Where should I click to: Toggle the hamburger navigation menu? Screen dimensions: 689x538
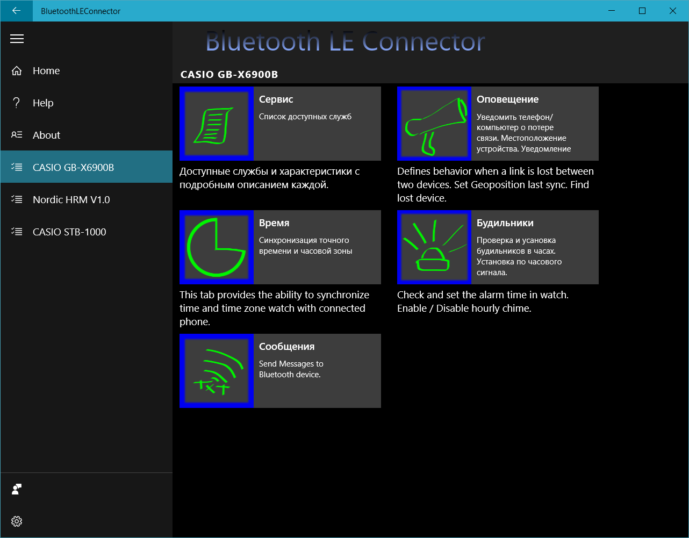coord(17,39)
